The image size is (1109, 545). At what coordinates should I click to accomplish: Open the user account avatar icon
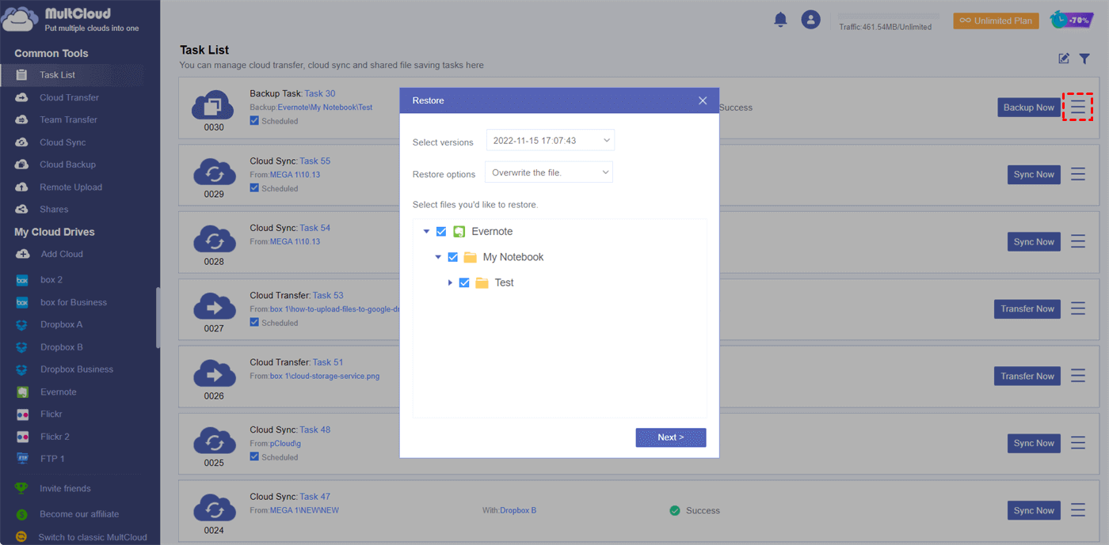810,20
